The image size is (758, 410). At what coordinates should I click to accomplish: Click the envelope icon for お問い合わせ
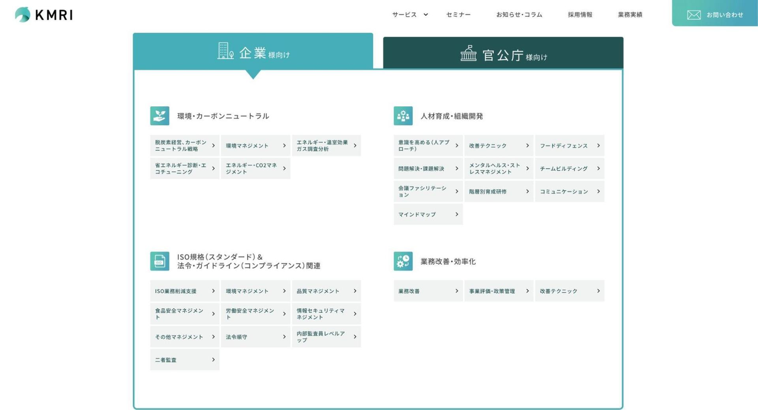(694, 15)
